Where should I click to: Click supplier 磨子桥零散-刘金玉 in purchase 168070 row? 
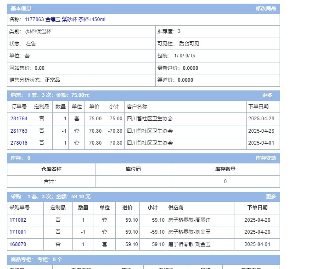[x=189, y=244]
